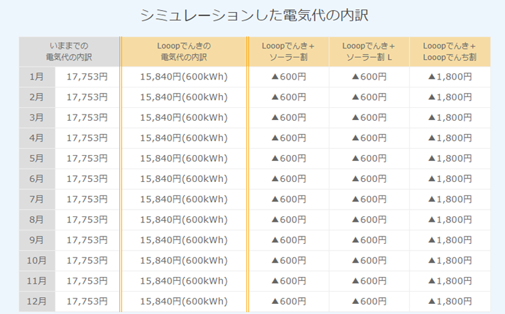Click the いままでの電気代の内訳 column header
This screenshot has height=314, width=505.
coord(69,52)
